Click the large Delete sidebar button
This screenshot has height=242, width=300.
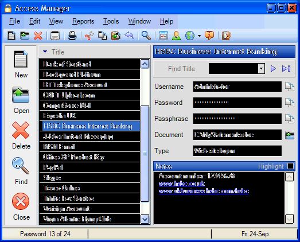pyautogui.click(x=21, y=136)
